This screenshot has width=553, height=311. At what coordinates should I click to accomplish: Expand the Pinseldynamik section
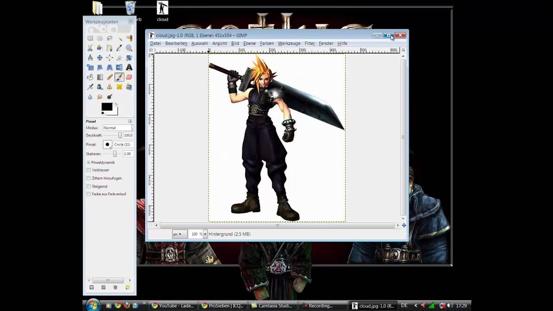pos(89,162)
